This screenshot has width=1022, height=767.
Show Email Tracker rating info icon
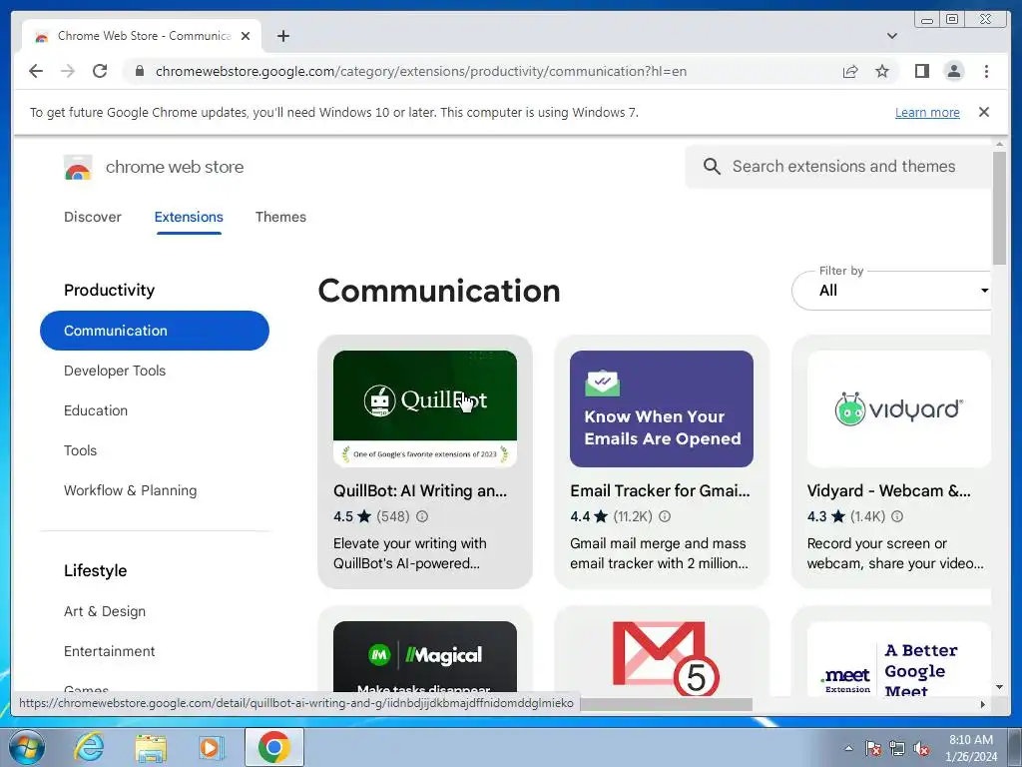pos(665,516)
